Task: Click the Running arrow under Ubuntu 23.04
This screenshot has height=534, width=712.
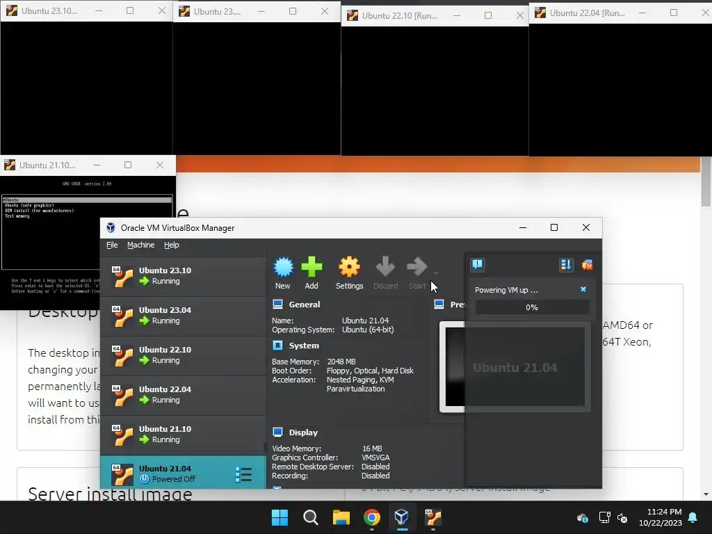Action: (x=145, y=321)
